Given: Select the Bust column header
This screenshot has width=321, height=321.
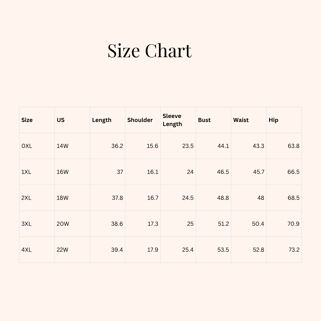Looking at the screenshot, I should coord(204,120).
